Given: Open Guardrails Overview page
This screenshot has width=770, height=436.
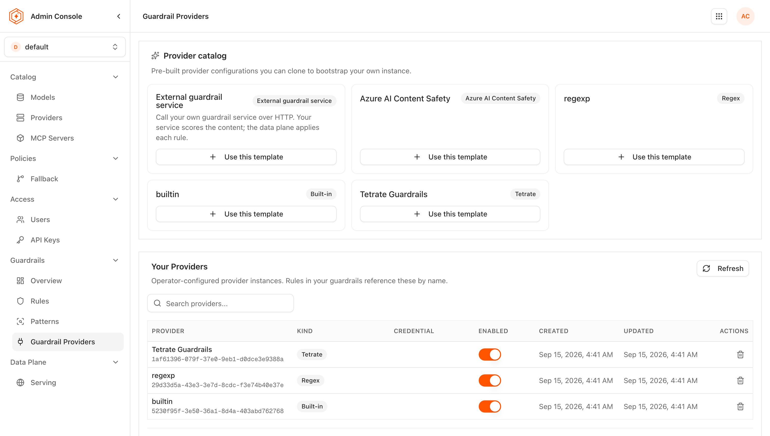Looking at the screenshot, I should [x=68, y=281].
